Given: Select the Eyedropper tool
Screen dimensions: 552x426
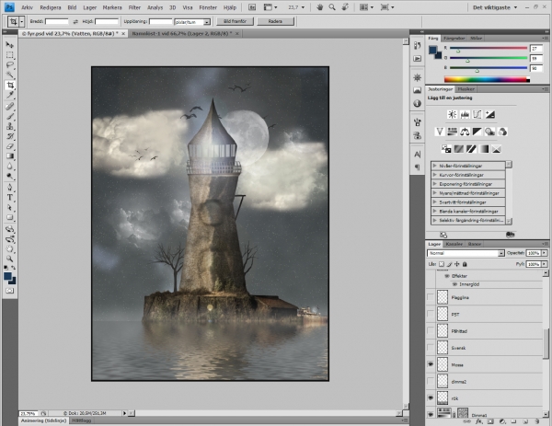Looking at the screenshot, I should [x=9, y=95].
